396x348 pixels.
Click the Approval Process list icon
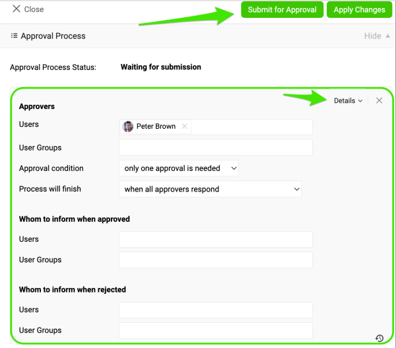click(14, 36)
